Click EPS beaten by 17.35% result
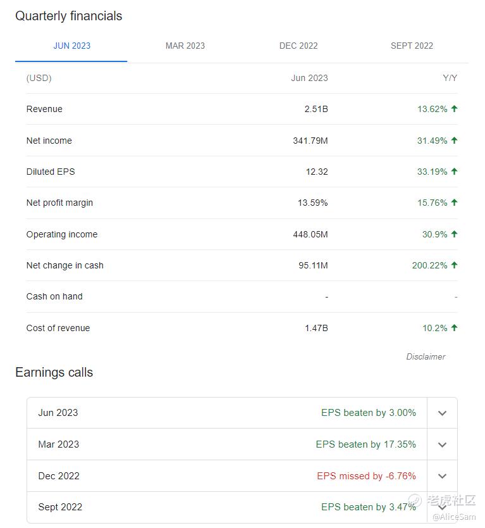485x528 pixels. click(365, 444)
